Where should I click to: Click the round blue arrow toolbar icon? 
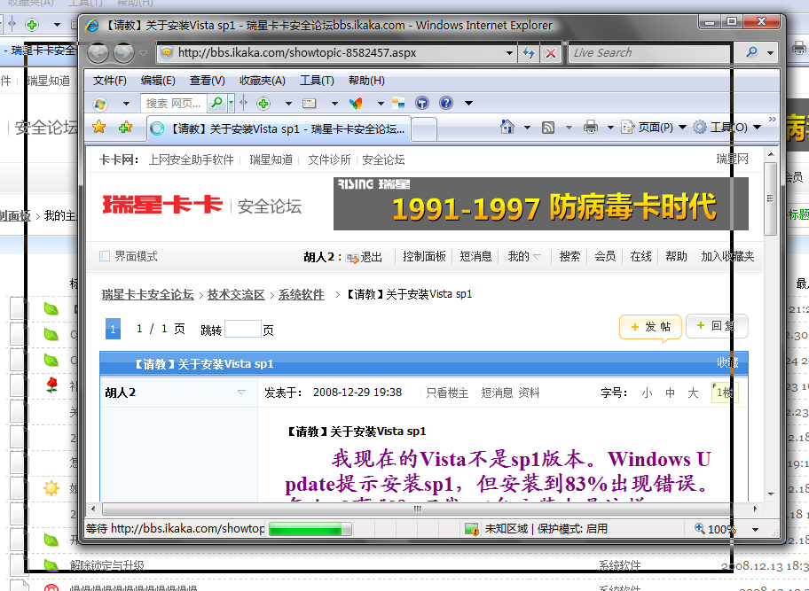[422, 103]
